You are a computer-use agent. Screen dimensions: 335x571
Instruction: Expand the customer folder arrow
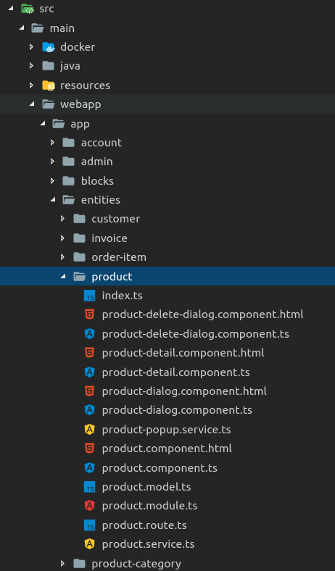pos(62,219)
